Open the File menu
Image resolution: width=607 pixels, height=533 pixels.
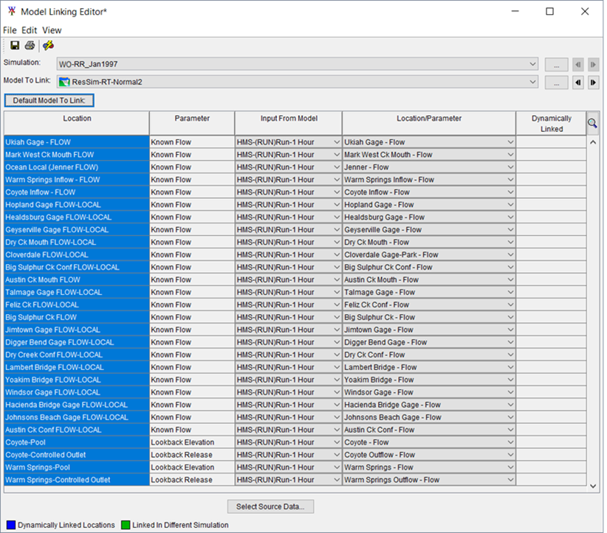10,30
